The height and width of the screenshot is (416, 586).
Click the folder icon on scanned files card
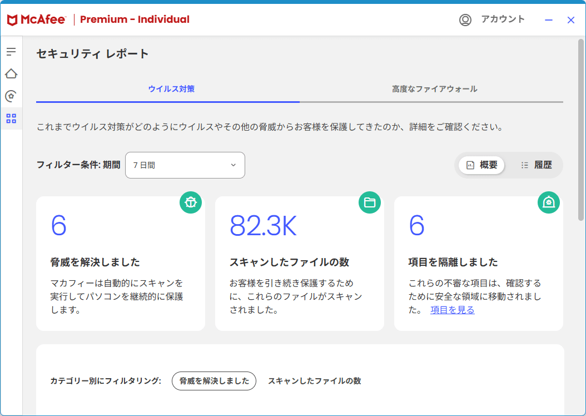[x=370, y=202]
